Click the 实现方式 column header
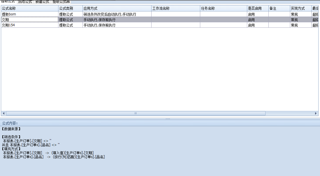320x176 pixels. point(301,9)
